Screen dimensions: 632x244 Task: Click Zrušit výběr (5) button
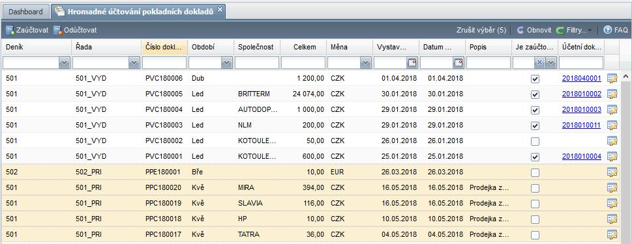coord(481,30)
